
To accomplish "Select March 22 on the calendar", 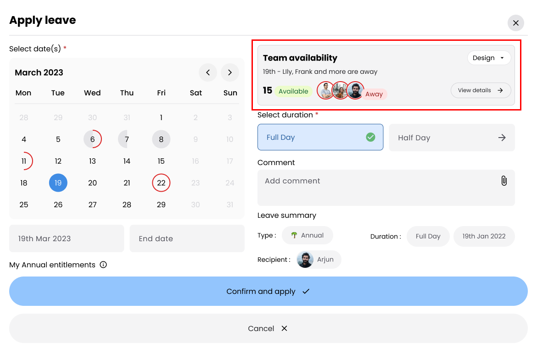I will 161,183.
